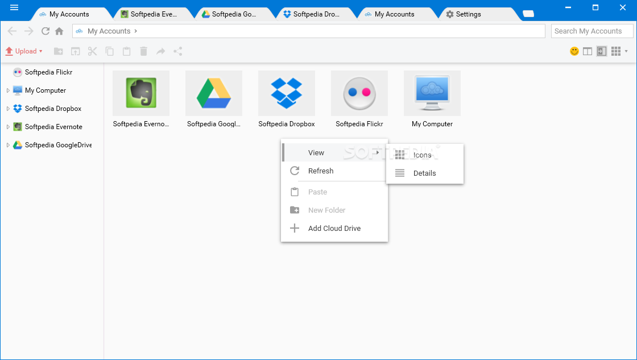Go forward with the right arrow
The image size is (637, 360).
[28, 31]
